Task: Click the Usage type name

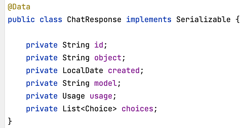Action: click(x=74, y=96)
